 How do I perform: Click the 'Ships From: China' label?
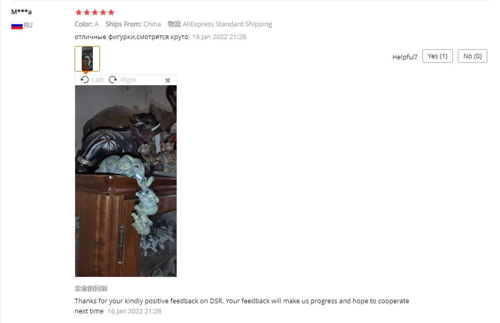(133, 24)
